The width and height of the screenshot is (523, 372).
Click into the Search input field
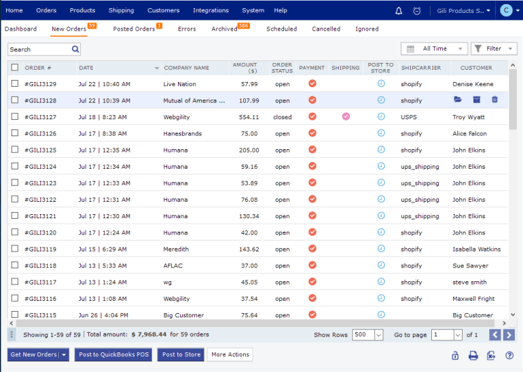point(39,49)
